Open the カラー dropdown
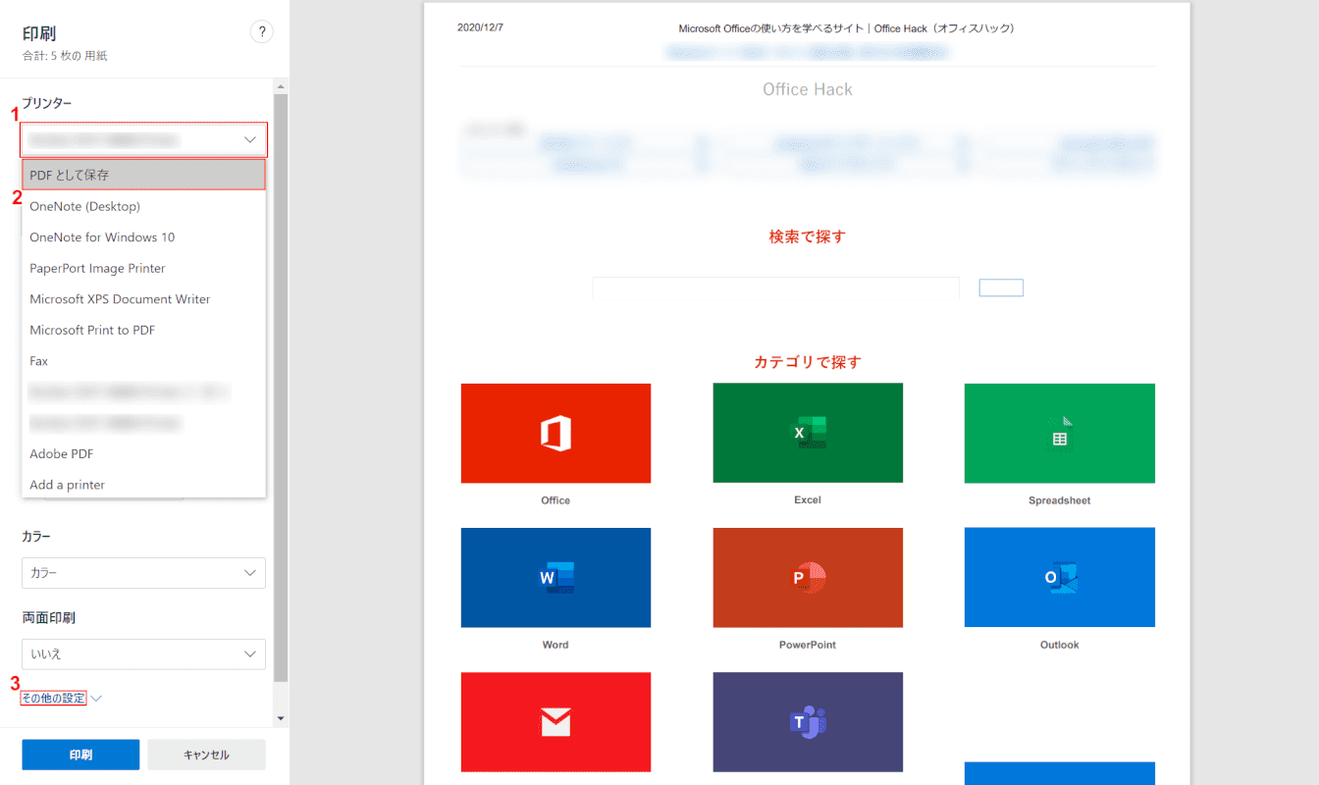 [x=143, y=573]
